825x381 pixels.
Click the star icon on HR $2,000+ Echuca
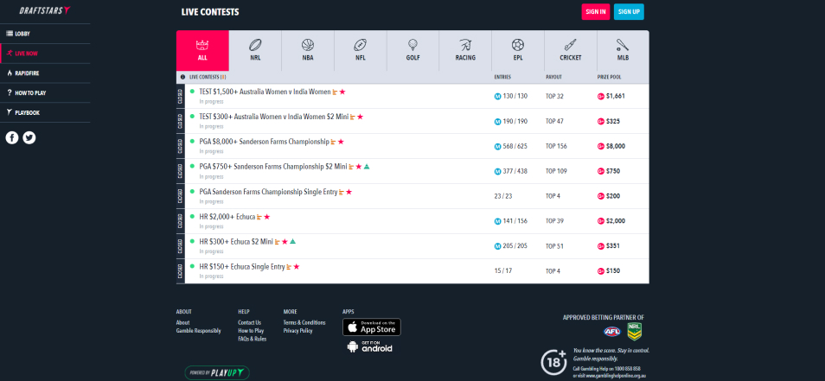[x=266, y=217]
